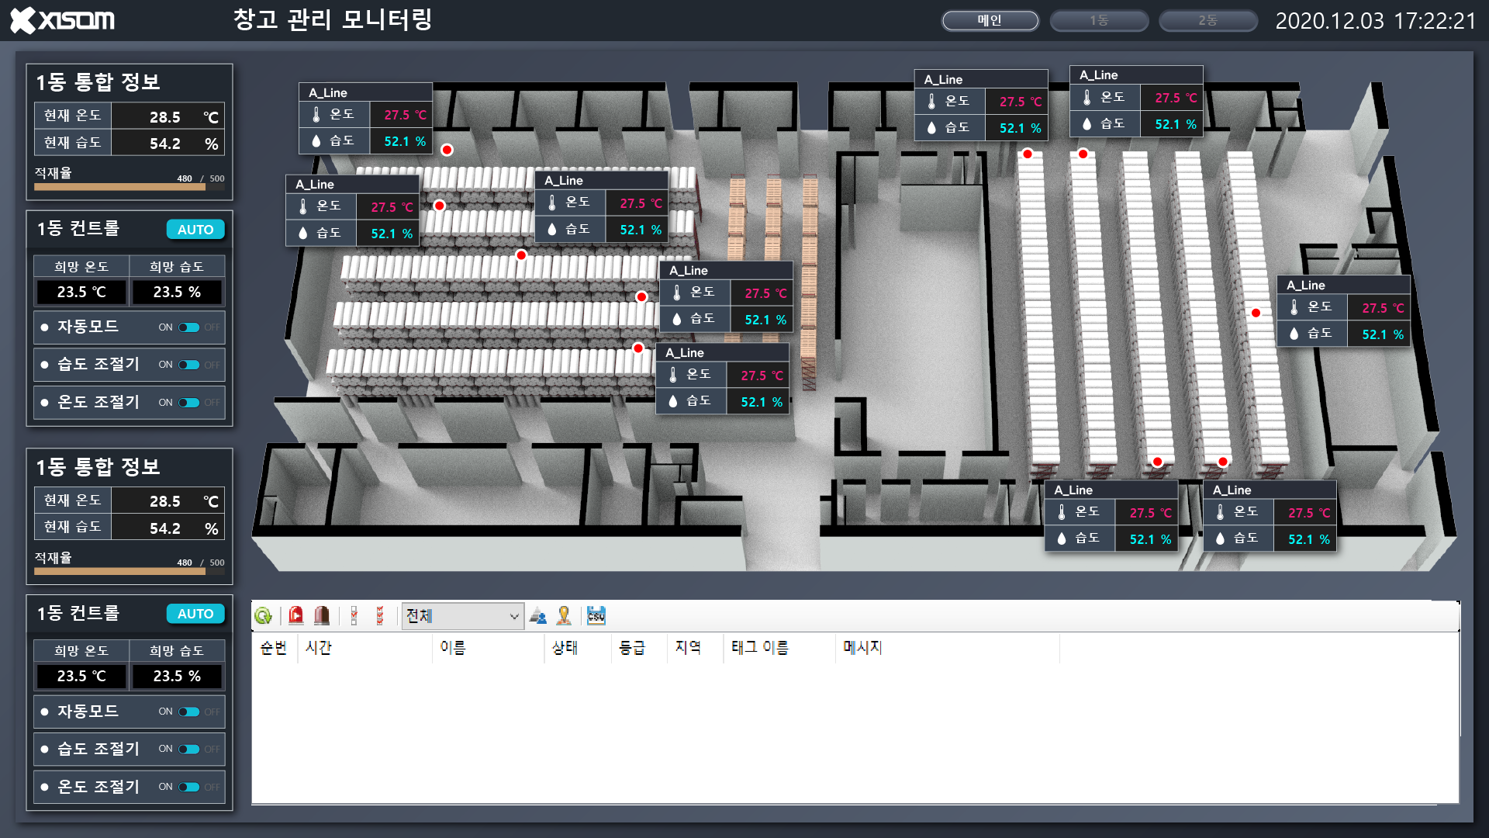This screenshot has height=838, width=1489.
Task: Toggle the 온도 조절기 switch off
Action: pos(188,403)
